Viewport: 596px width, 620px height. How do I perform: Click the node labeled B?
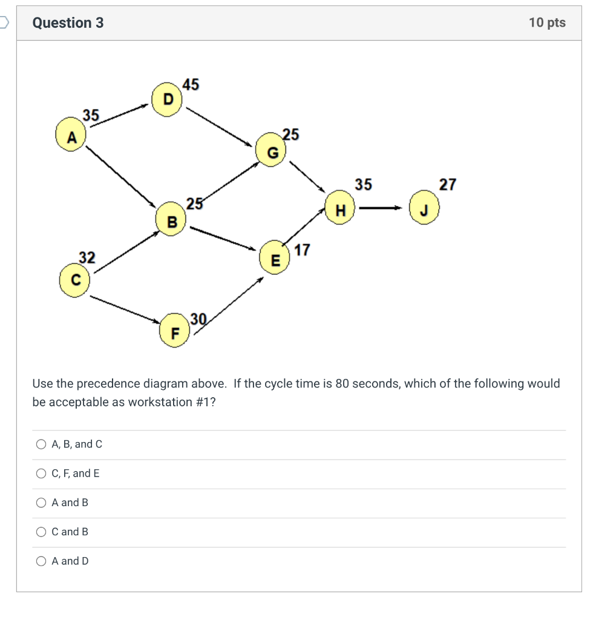(172, 223)
